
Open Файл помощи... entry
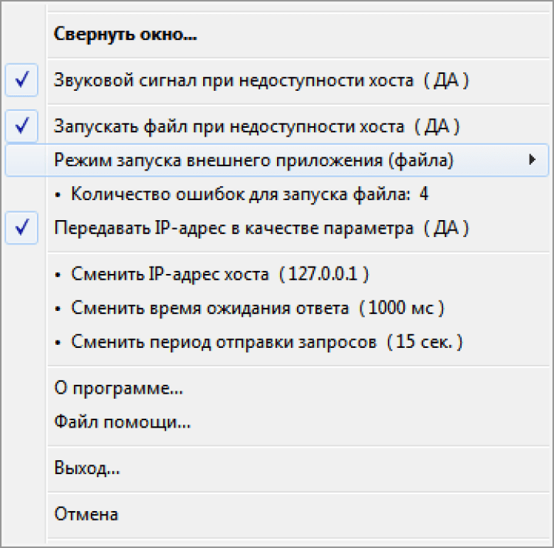123,422
